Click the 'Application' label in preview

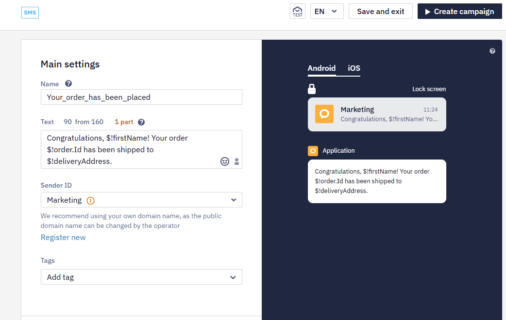[338, 150]
